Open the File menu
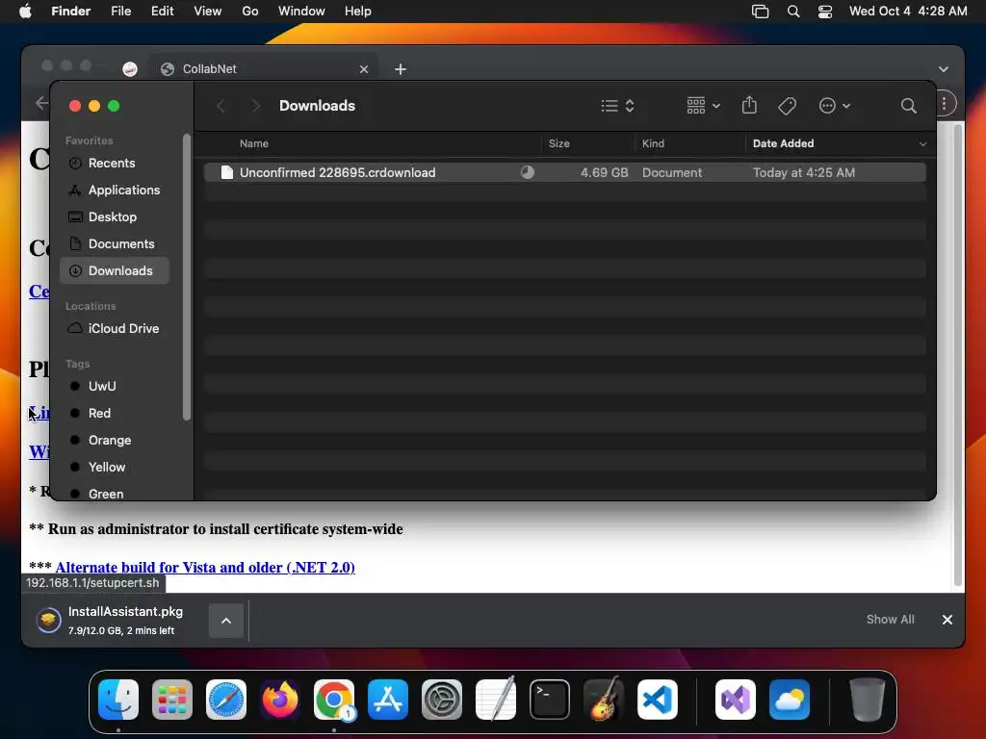986x739 pixels. [120, 12]
